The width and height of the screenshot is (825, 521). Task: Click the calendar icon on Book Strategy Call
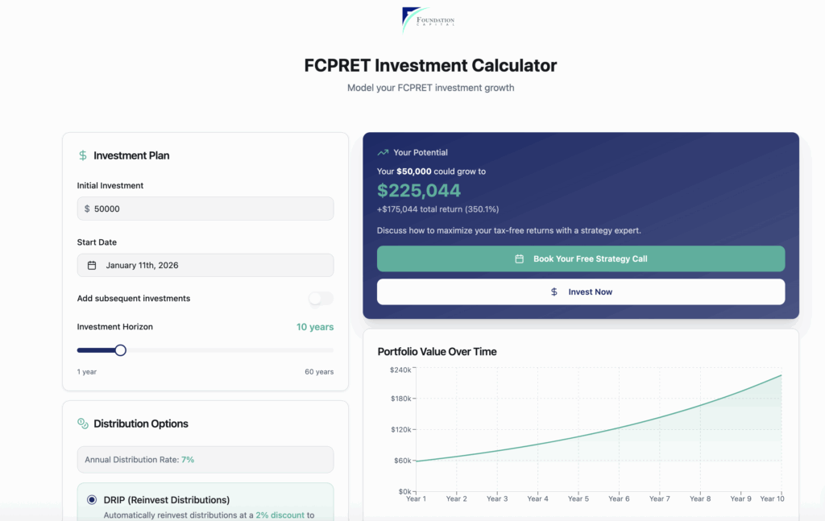(x=520, y=259)
